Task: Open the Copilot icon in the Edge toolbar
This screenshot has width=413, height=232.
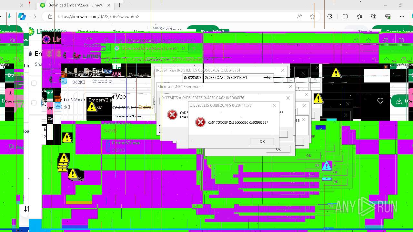Action: coord(22,16)
